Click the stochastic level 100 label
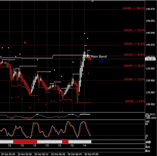The height and width of the screenshot is (156, 157). [148, 122]
